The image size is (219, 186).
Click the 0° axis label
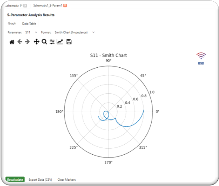point(157,111)
